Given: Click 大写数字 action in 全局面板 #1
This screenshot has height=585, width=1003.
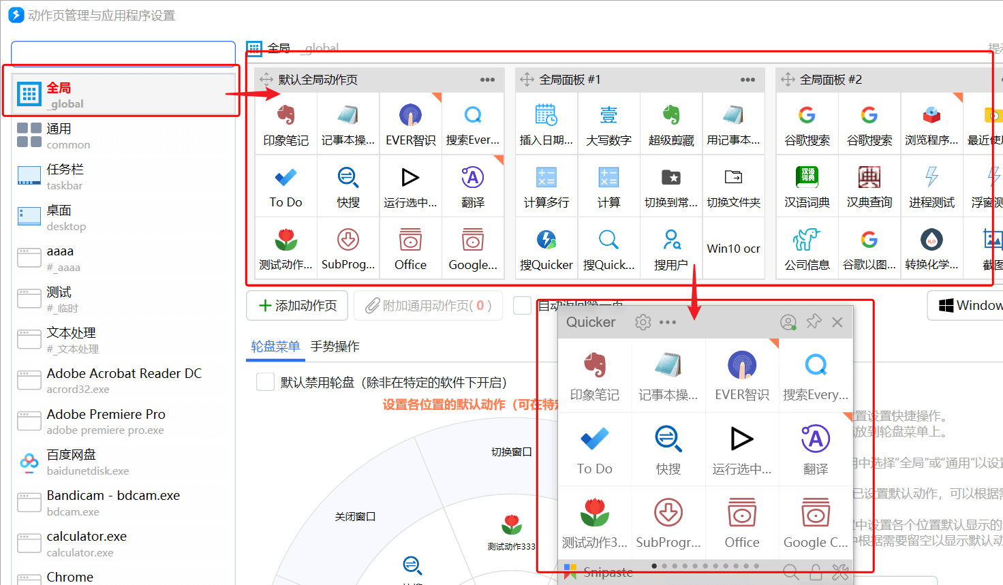Looking at the screenshot, I should [x=608, y=124].
